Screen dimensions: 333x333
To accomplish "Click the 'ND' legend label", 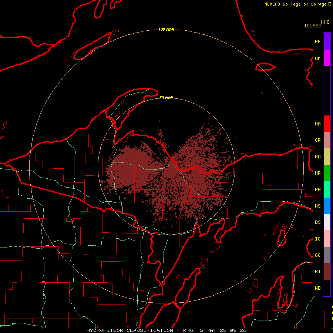I will click(317, 288).
